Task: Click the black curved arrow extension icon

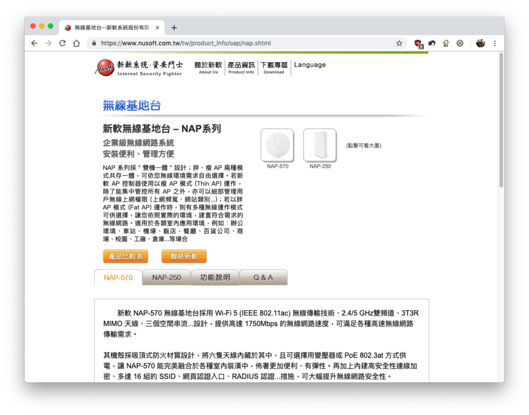Action: [x=432, y=43]
